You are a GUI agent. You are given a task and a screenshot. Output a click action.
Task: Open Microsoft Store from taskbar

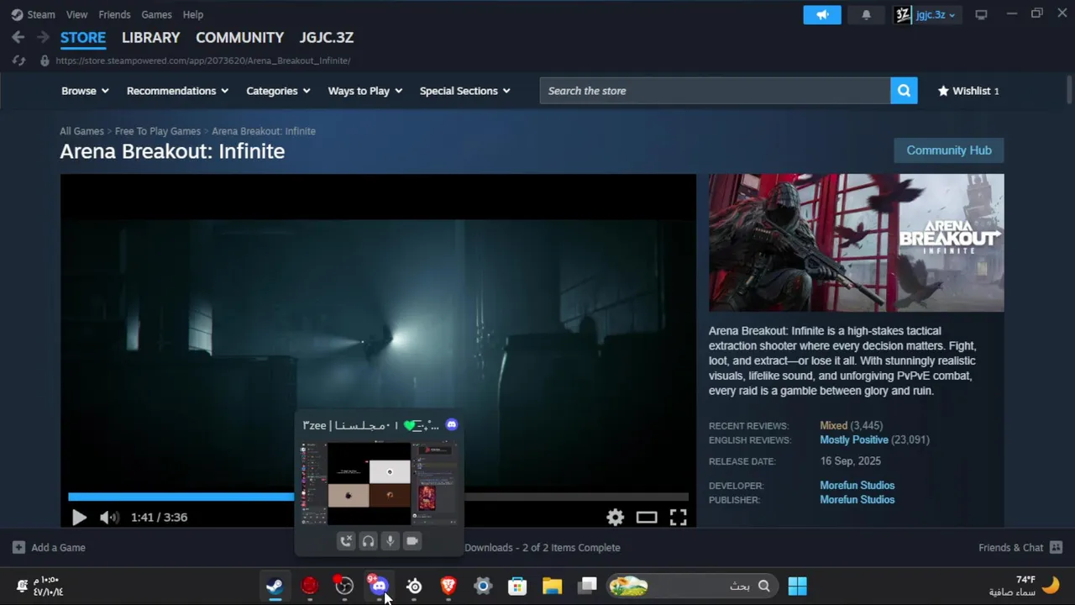coord(517,586)
